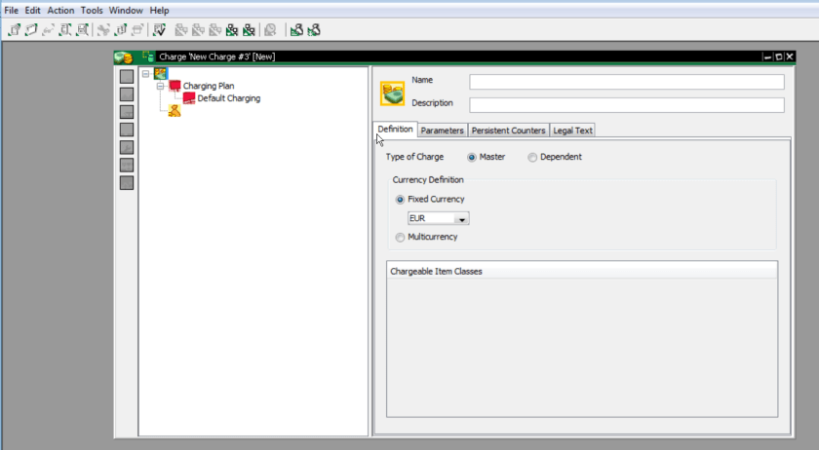The height and width of the screenshot is (450, 819).
Task: Select Master type of charge
Action: click(472, 157)
